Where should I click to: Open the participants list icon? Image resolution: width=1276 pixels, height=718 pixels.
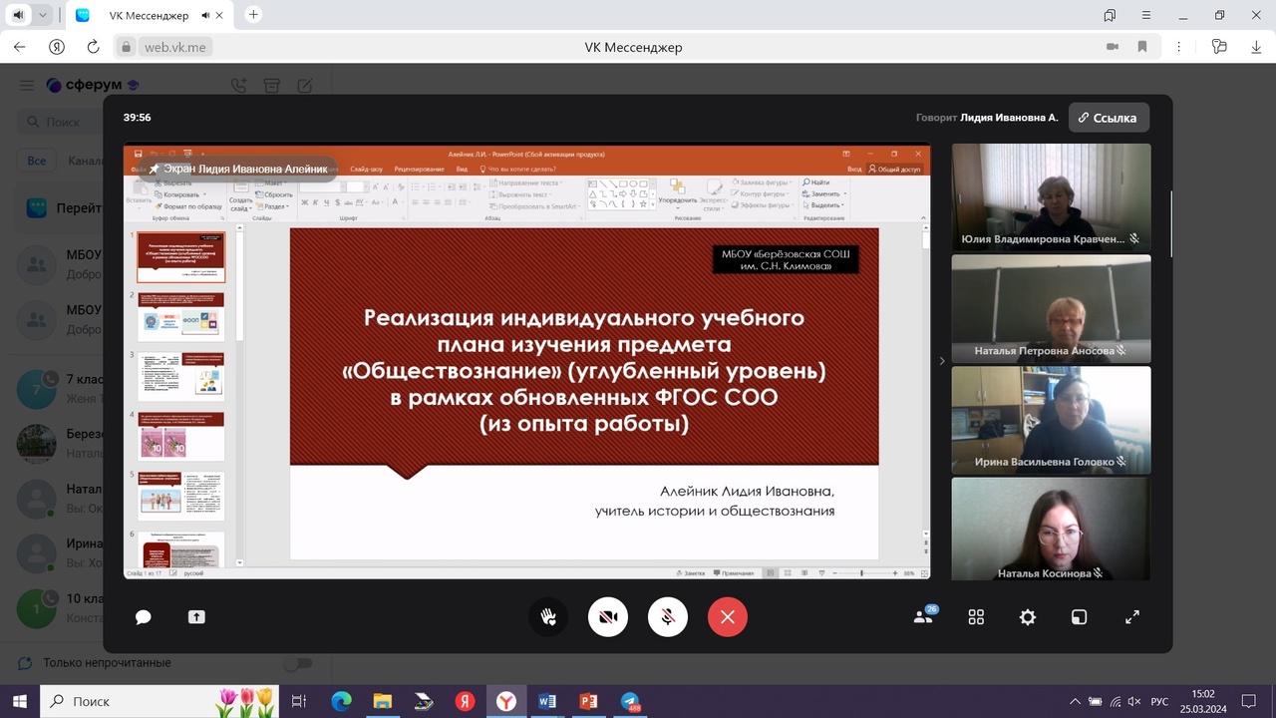point(924,616)
